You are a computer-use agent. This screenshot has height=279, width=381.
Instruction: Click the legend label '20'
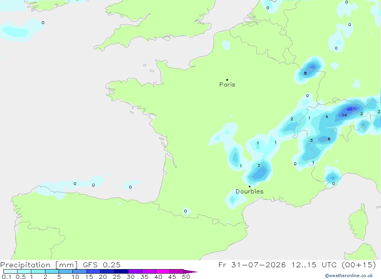click(103, 277)
